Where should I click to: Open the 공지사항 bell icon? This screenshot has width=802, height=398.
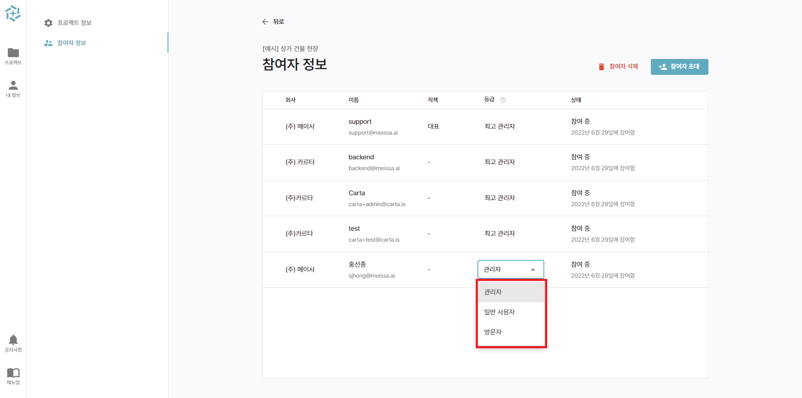(13, 339)
